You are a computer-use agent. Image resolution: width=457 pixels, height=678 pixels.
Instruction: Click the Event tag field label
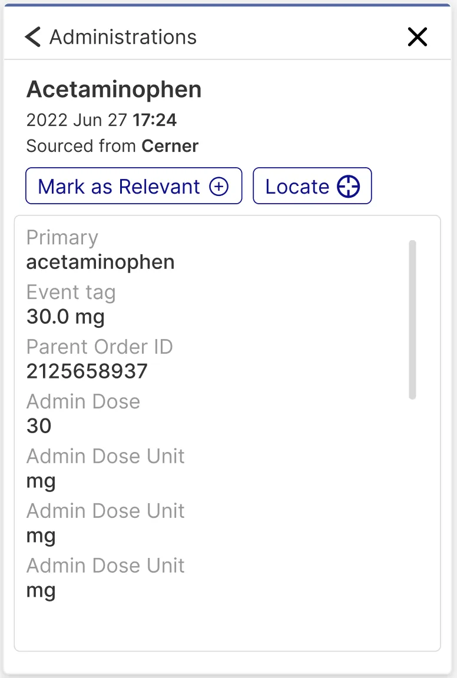71,293
